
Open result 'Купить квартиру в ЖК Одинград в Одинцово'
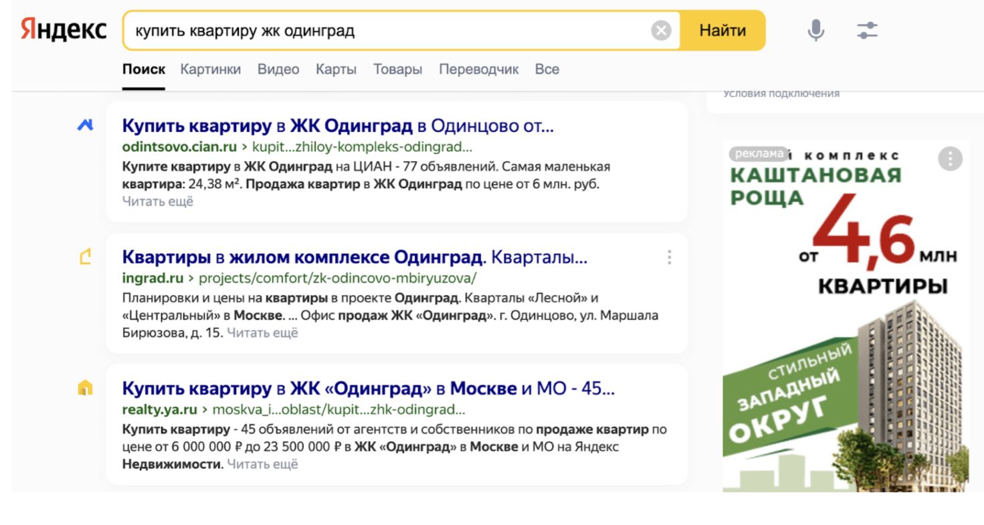pos(338,125)
